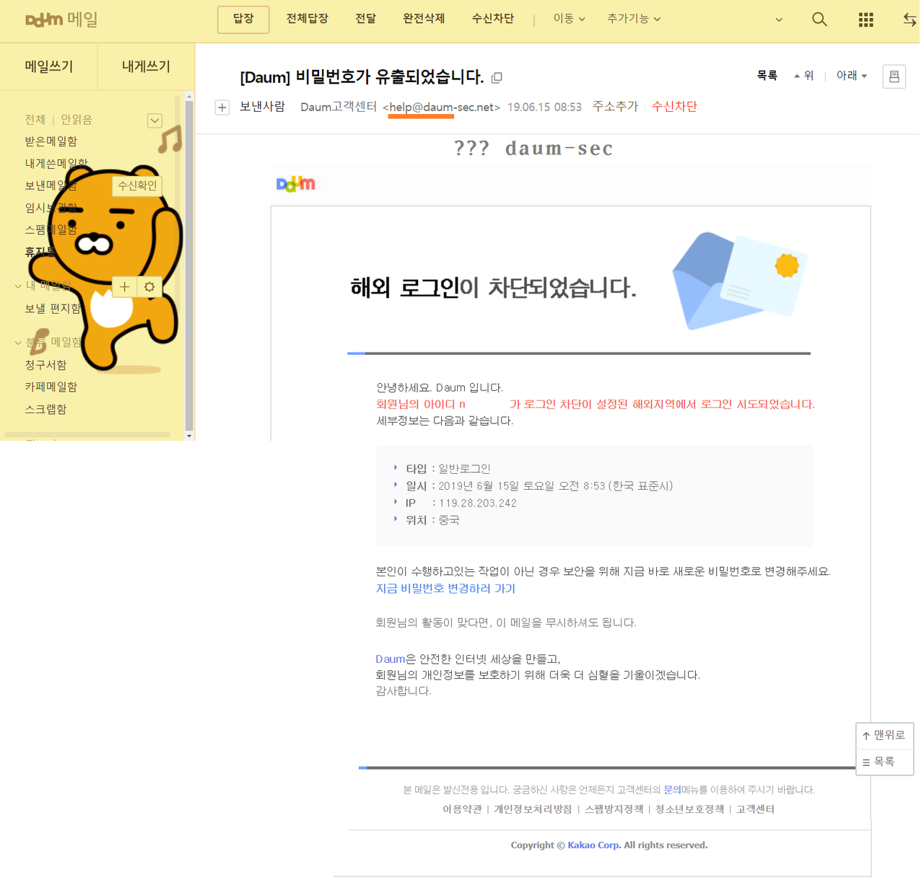Click Kakao Corp. copyright link
Screen dimensions: 924x880
593,845
